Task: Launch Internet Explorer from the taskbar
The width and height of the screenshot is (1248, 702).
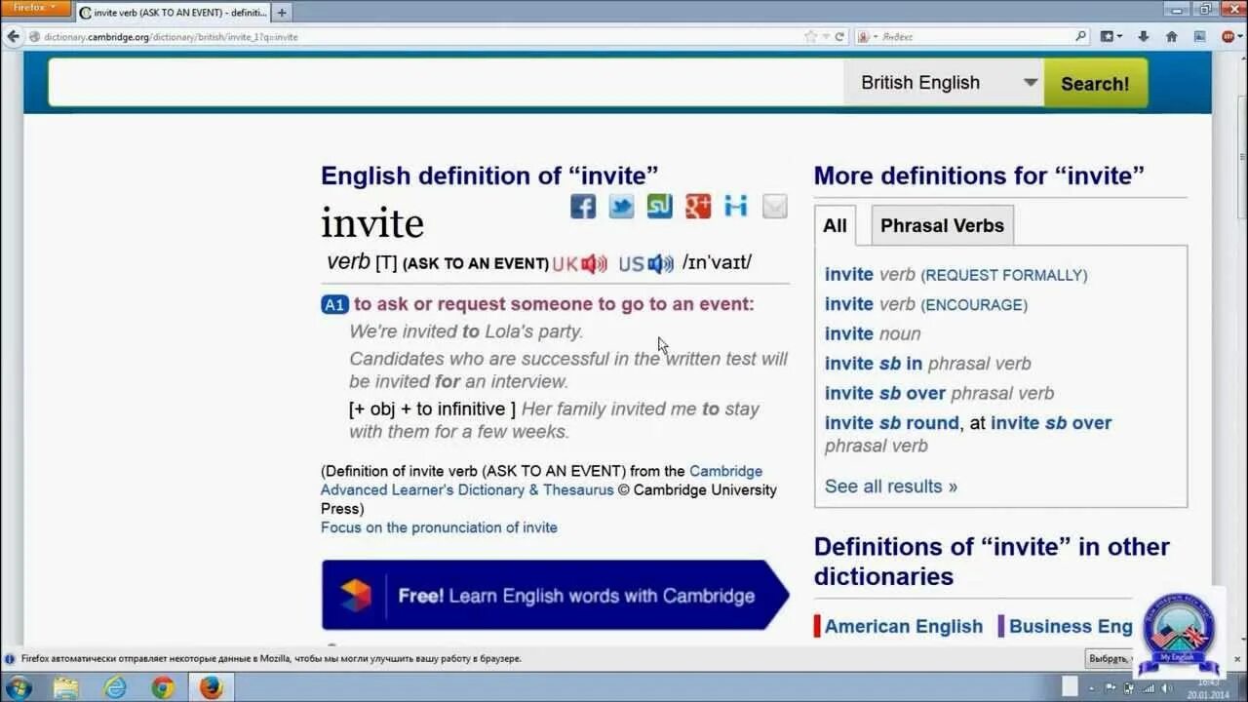Action: point(115,687)
